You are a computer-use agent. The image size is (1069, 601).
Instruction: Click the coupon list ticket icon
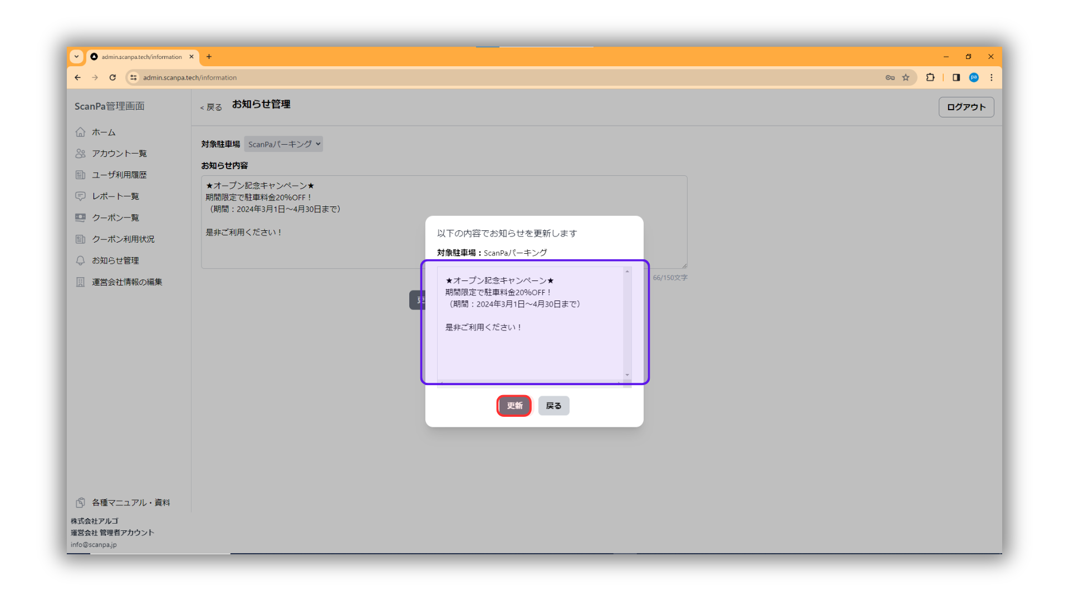click(81, 218)
